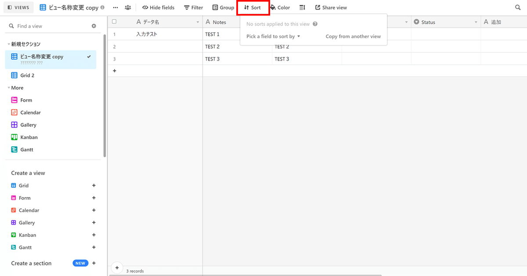Click plus beside Create a section
This screenshot has width=527, height=276.
tap(94, 263)
